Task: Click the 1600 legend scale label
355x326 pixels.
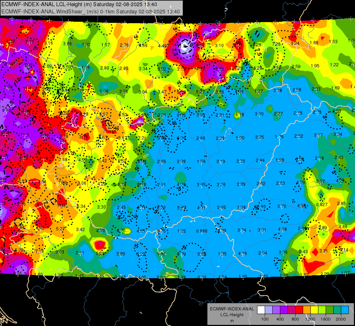Action: pos(325,319)
